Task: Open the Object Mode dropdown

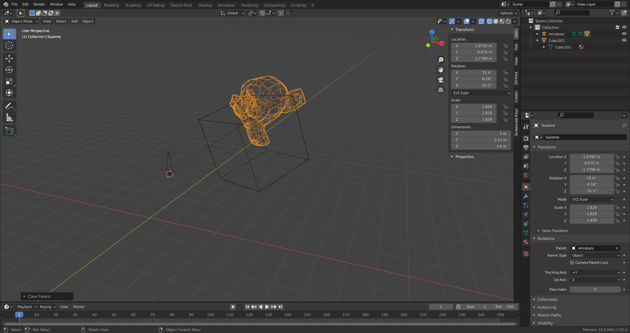Action: click(x=21, y=21)
